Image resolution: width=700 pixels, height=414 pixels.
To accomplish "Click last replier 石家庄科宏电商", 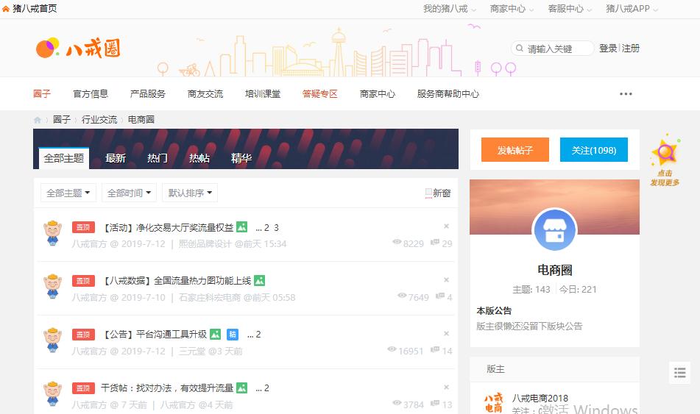I will click(x=209, y=298).
